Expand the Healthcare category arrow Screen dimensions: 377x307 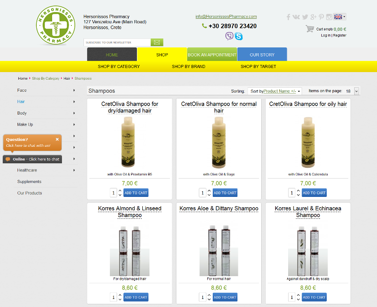(74, 170)
